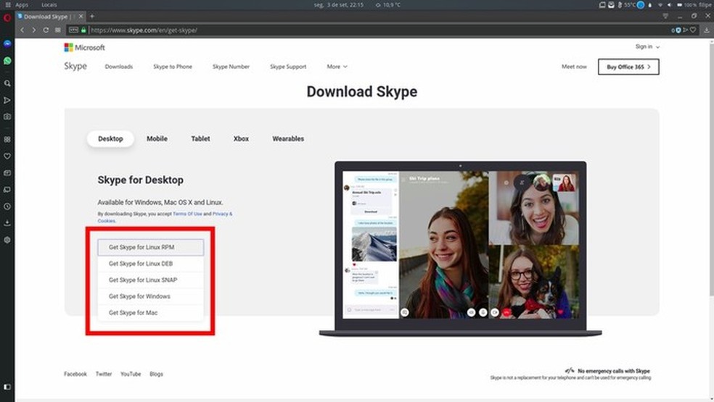Go forward to the next page

pos(33,30)
